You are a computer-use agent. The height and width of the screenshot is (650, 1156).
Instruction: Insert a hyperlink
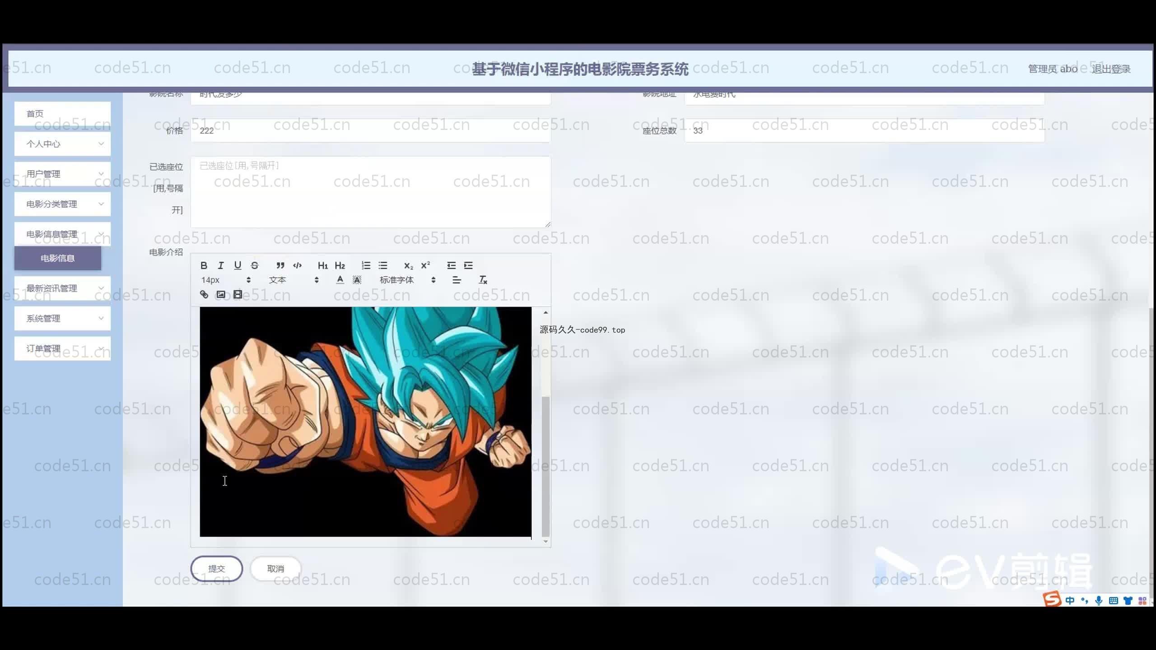[204, 294]
